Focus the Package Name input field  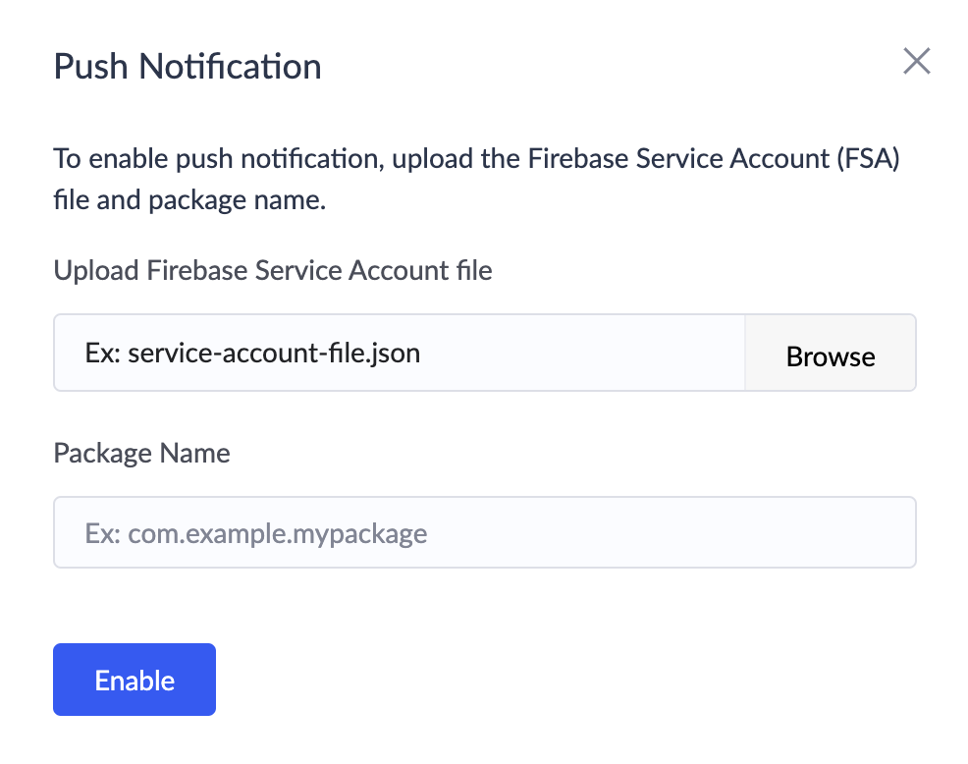[x=484, y=532]
